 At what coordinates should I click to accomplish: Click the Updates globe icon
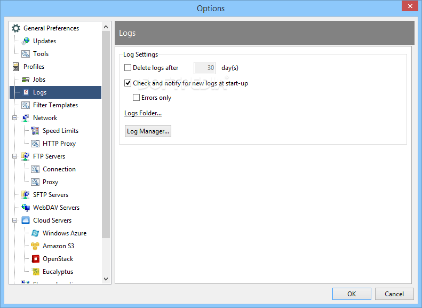26,41
